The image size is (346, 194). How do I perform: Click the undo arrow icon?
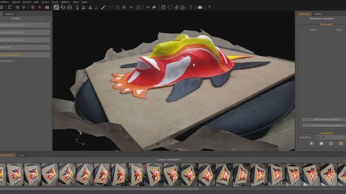click(x=148, y=7)
